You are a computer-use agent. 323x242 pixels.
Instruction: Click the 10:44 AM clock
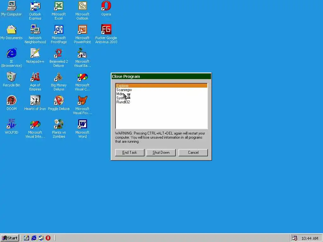[x=310, y=238]
